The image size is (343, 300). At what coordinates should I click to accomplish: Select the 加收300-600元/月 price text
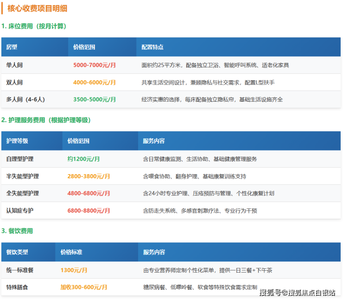(83, 287)
